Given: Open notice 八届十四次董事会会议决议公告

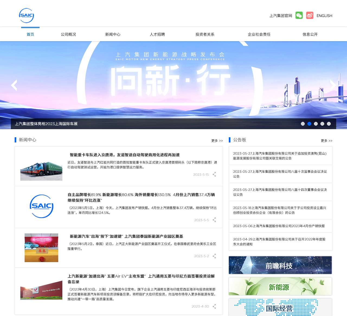Looking at the screenshot, I should 280,192.
